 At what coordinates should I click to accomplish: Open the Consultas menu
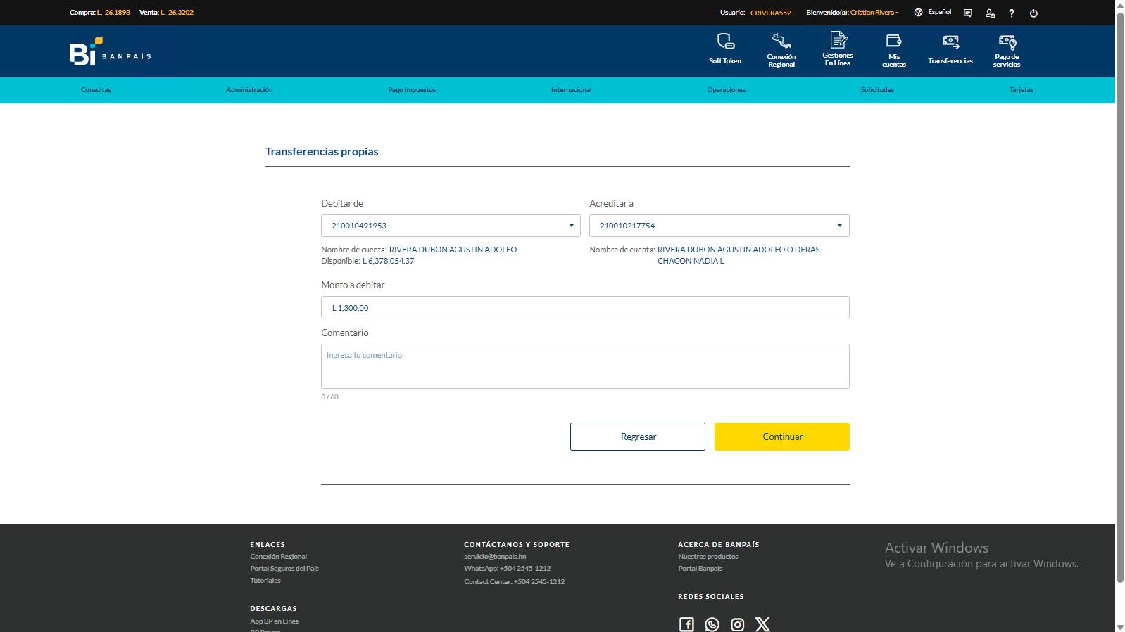pyautogui.click(x=96, y=90)
